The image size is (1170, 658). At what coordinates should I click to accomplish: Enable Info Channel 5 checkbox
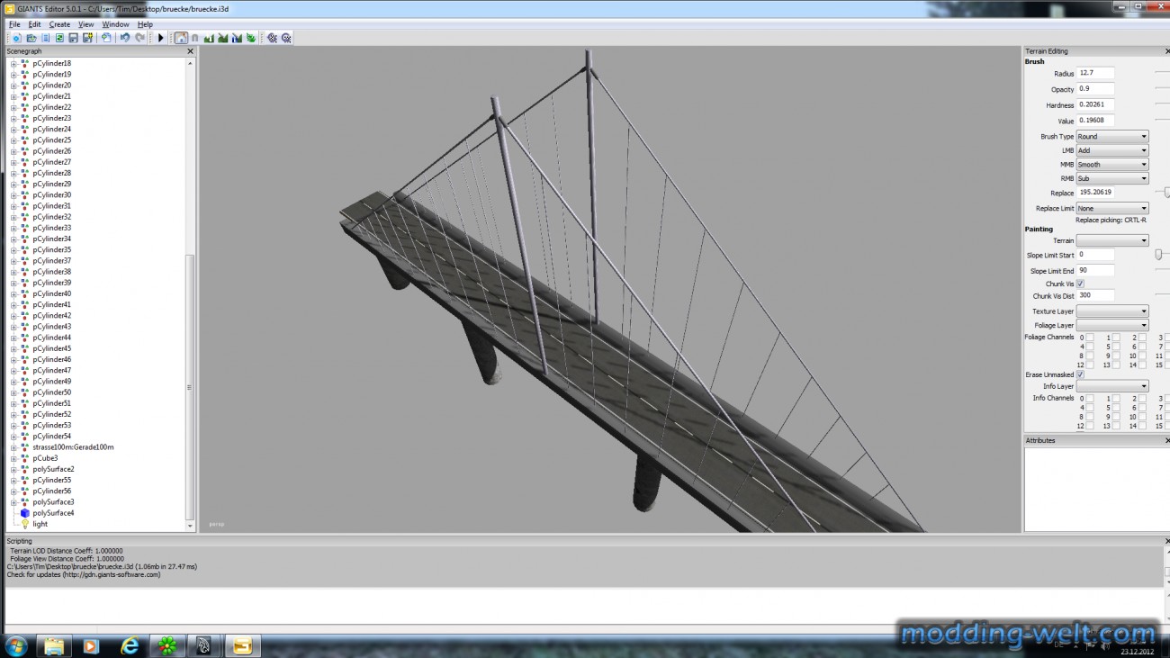point(1116,408)
